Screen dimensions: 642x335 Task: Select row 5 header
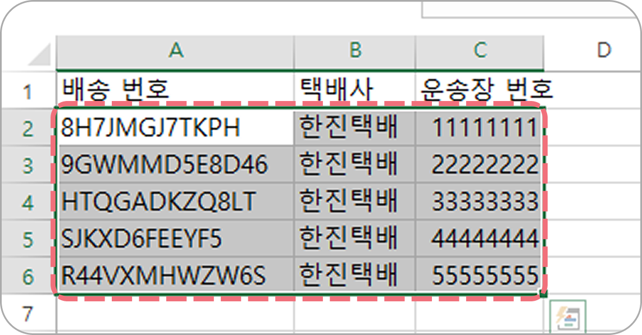[29, 238]
